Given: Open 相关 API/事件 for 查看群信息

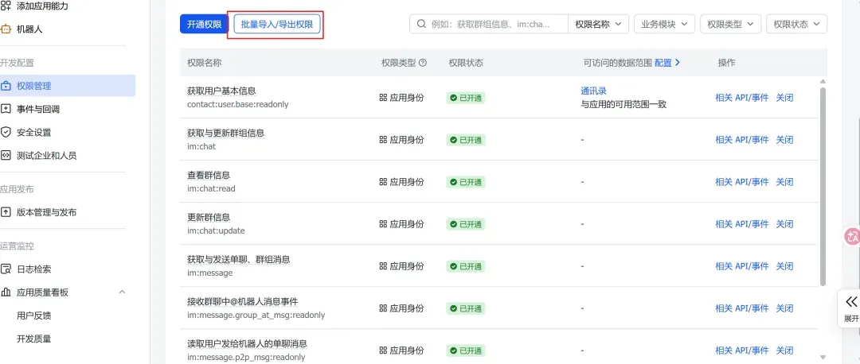Looking at the screenshot, I should tap(742, 182).
